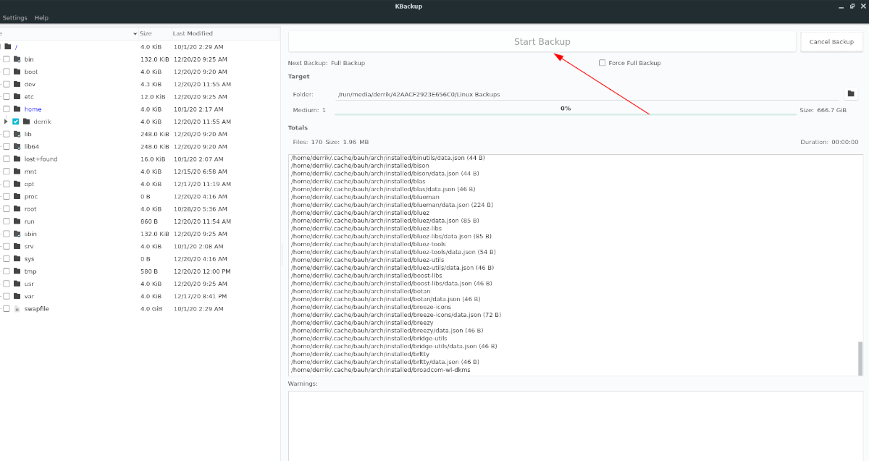The width and height of the screenshot is (869, 461).
Task: Click the home folder icon in the tree
Action: point(18,109)
